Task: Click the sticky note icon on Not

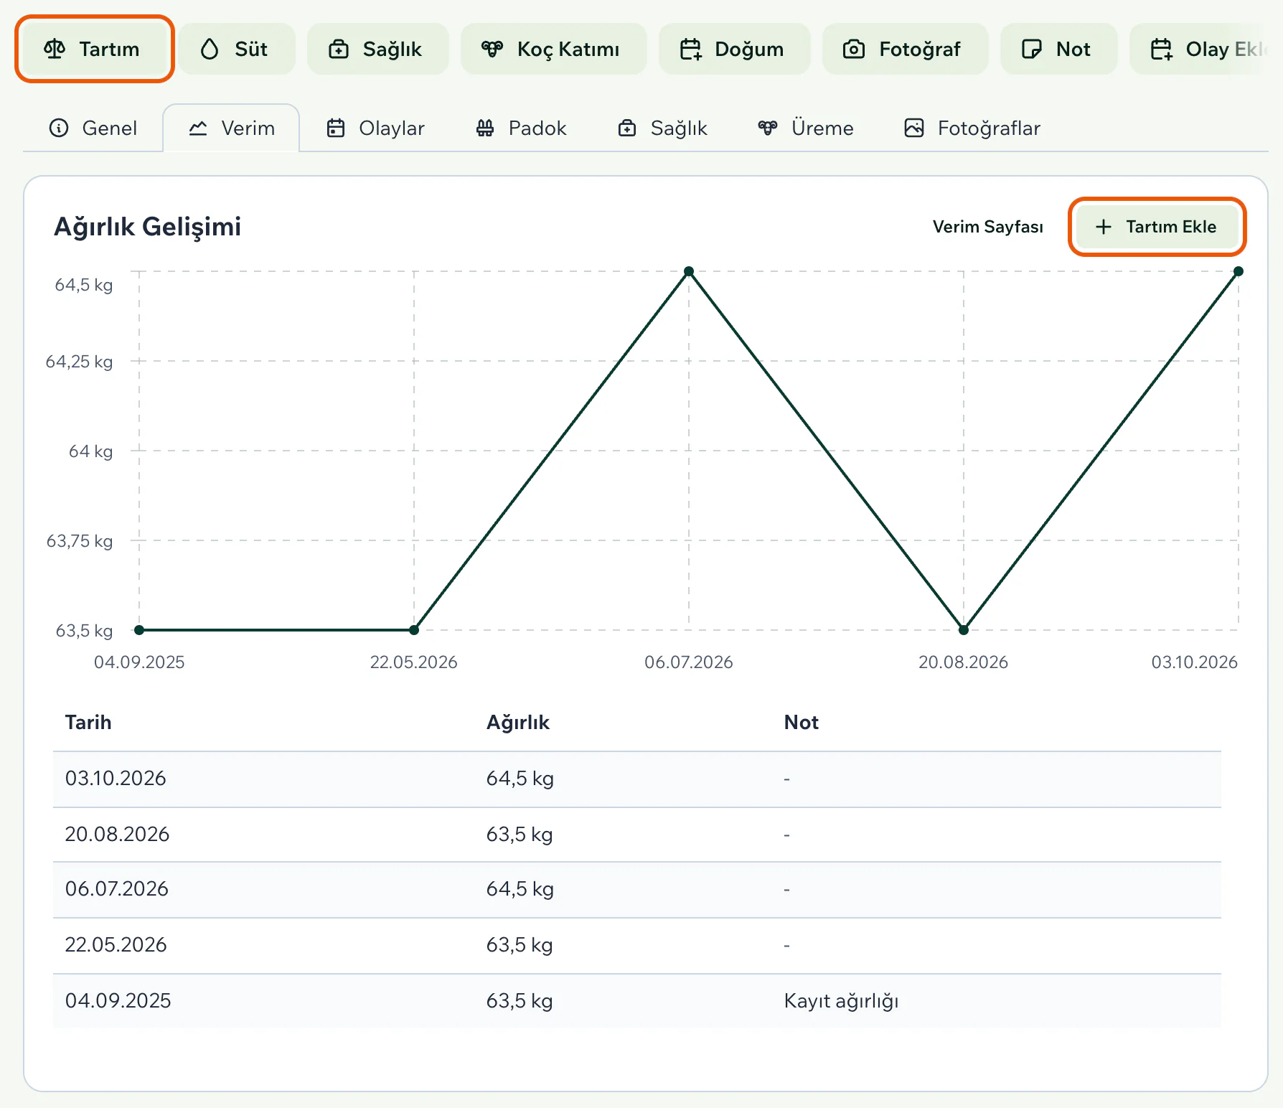Action: (1032, 49)
